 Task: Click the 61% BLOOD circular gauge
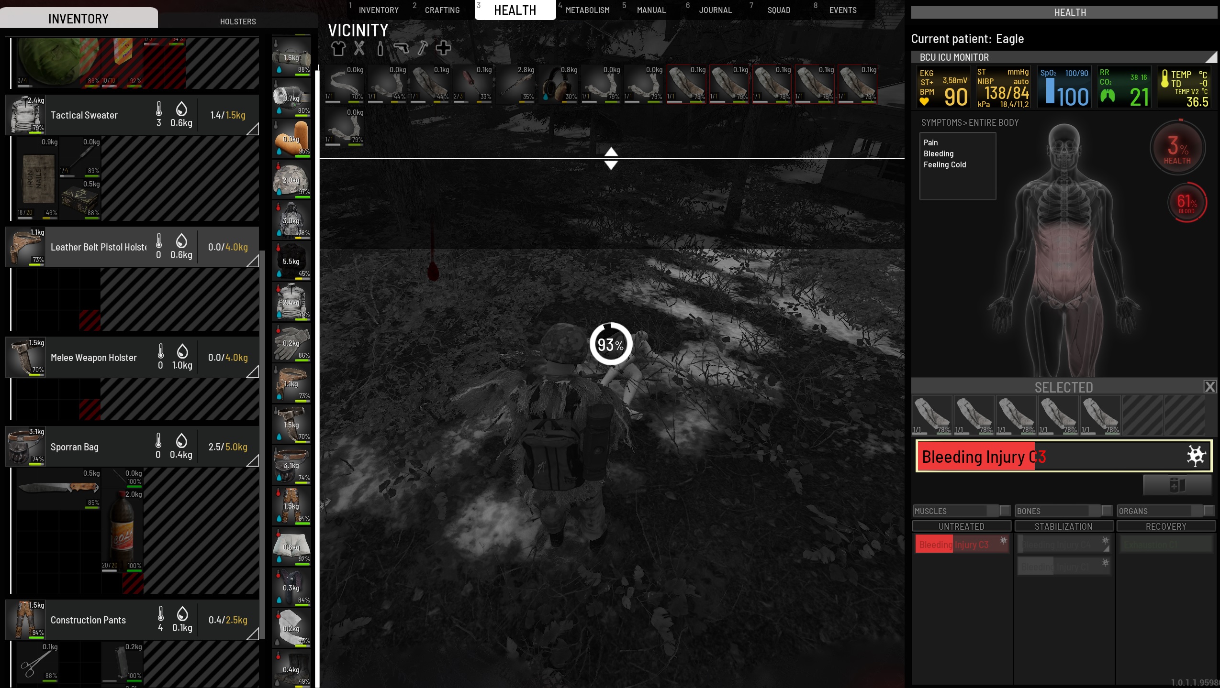[1186, 202]
